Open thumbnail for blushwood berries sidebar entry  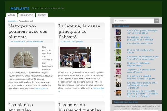pos(118,58)
